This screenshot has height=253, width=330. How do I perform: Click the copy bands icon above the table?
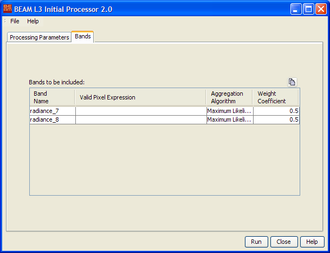point(292,82)
